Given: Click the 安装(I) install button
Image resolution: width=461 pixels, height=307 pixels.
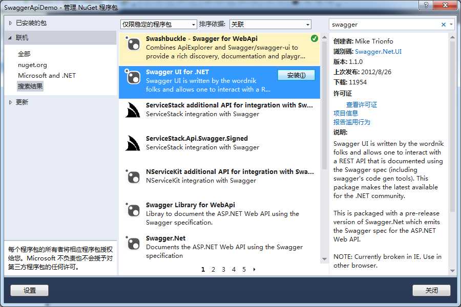Looking at the screenshot, I should tap(297, 75).
